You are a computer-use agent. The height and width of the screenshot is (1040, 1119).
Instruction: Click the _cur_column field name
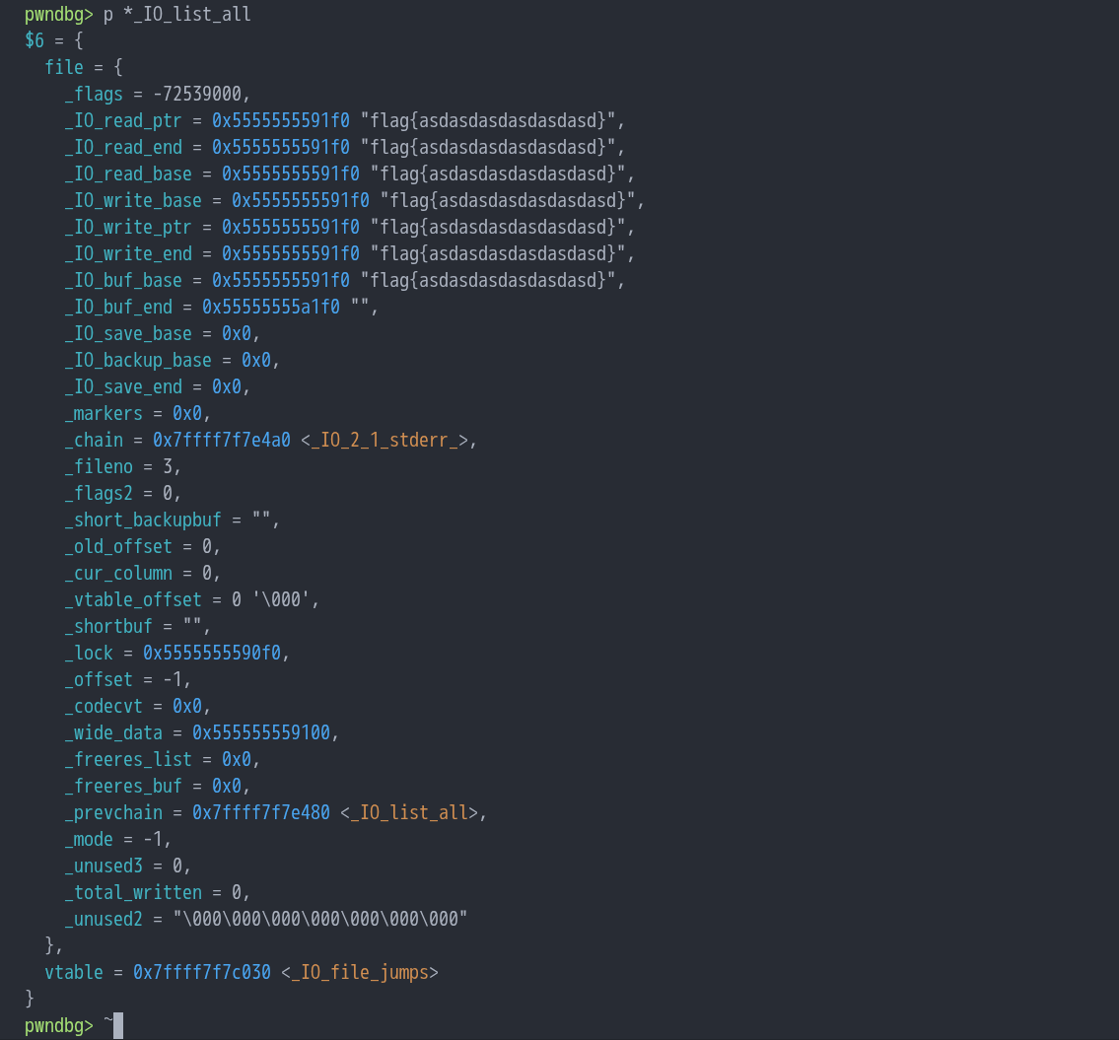click(x=118, y=573)
